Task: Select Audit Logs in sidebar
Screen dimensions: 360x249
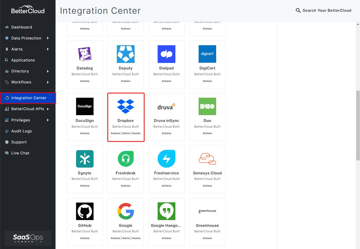Action: coord(21,131)
